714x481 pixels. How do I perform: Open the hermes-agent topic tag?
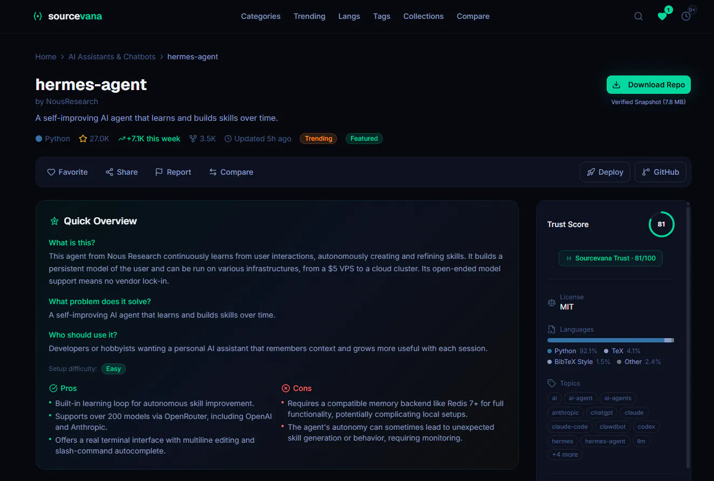[605, 441]
